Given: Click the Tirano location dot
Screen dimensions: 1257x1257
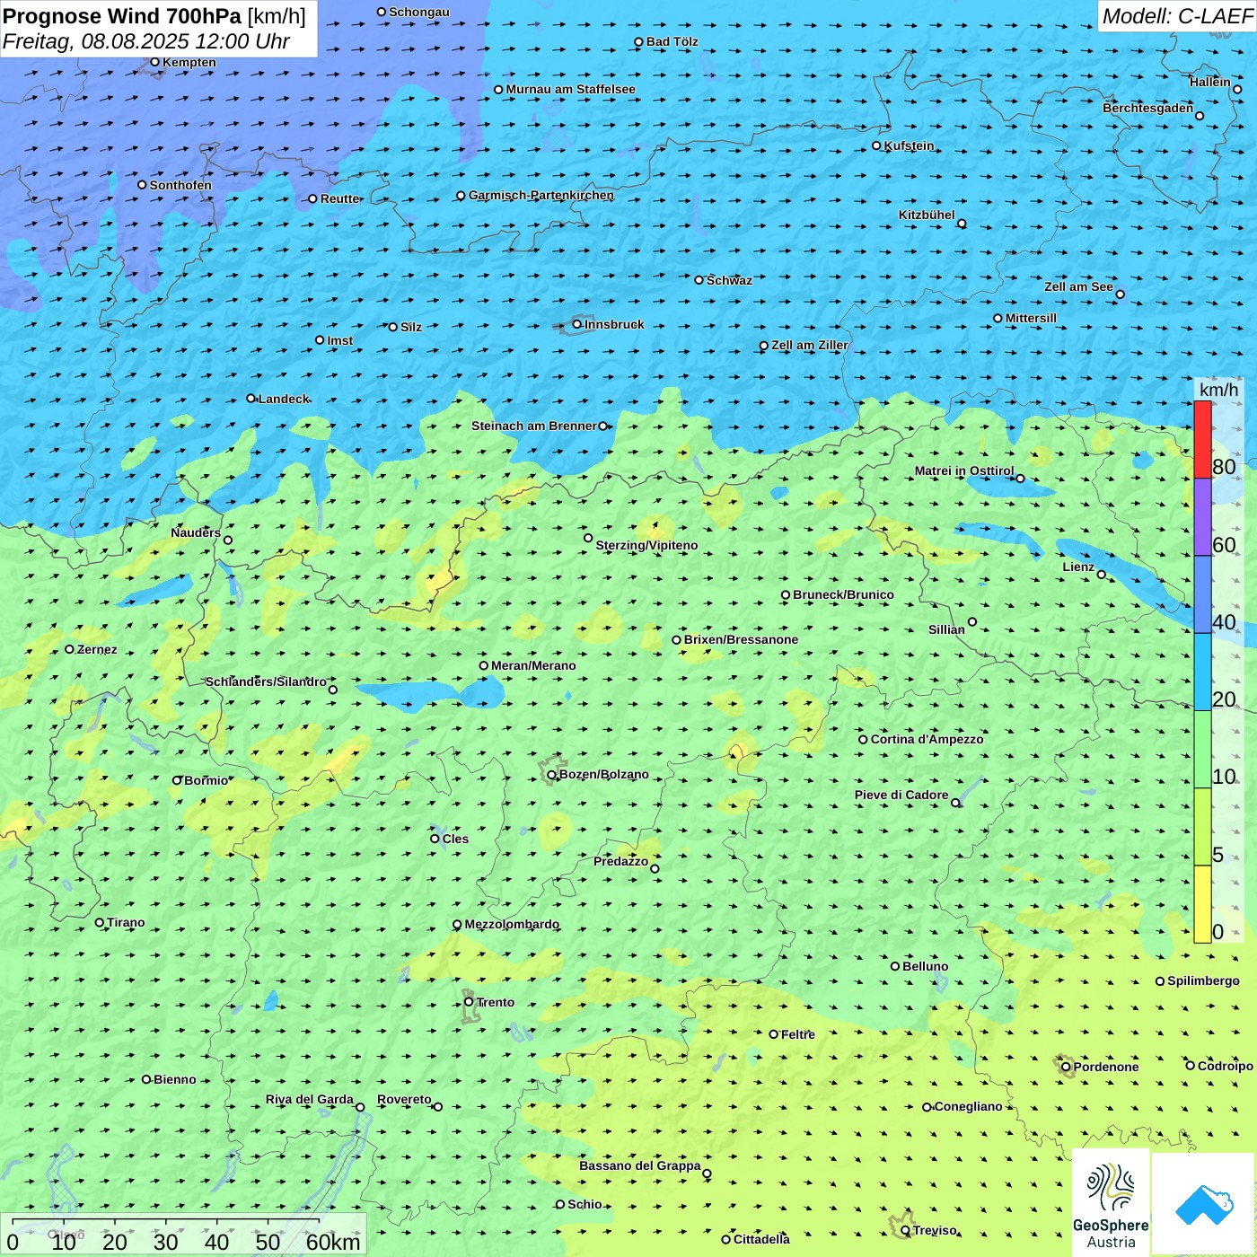Looking at the screenshot, I should (100, 922).
